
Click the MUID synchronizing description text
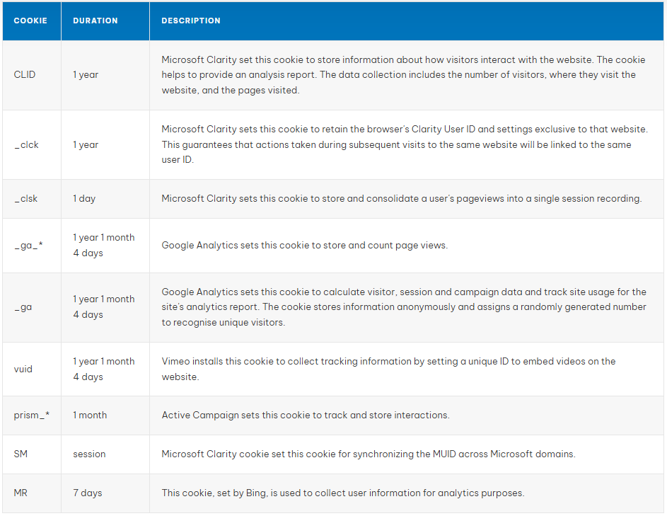coord(368,454)
